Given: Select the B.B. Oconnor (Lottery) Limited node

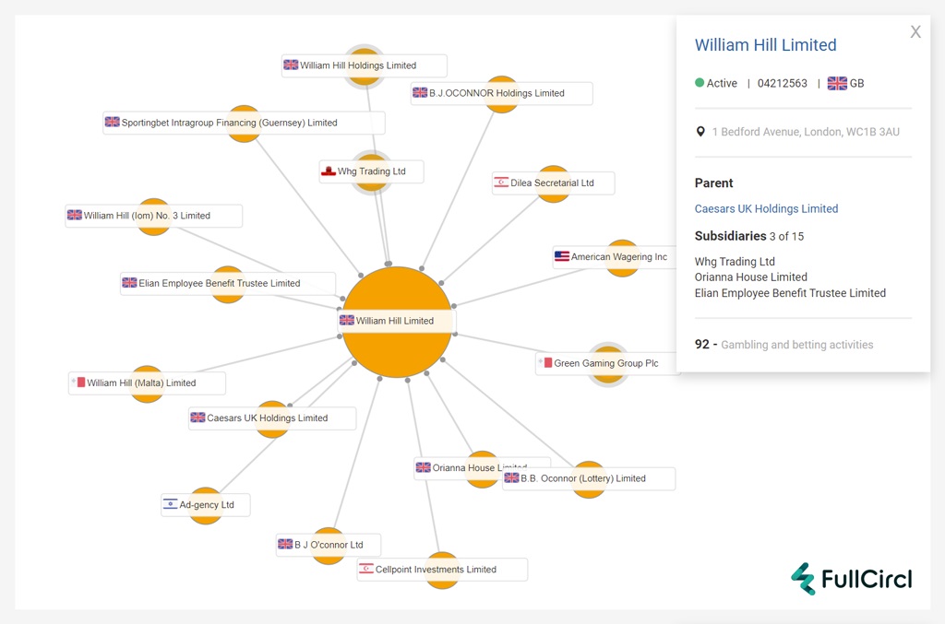Looking at the screenshot, I should pyautogui.click(x=589, y=479).
